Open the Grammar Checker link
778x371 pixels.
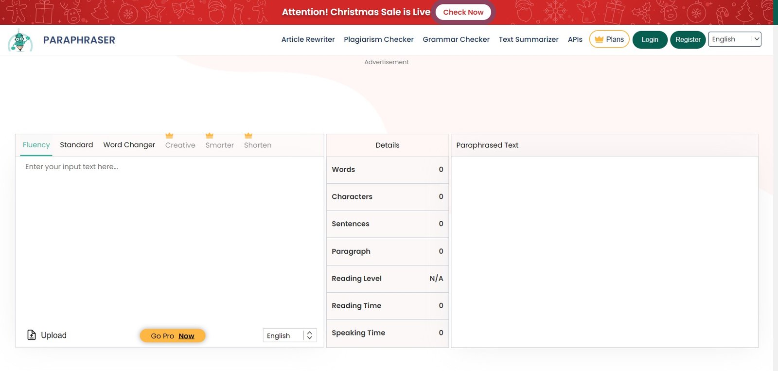456,39
